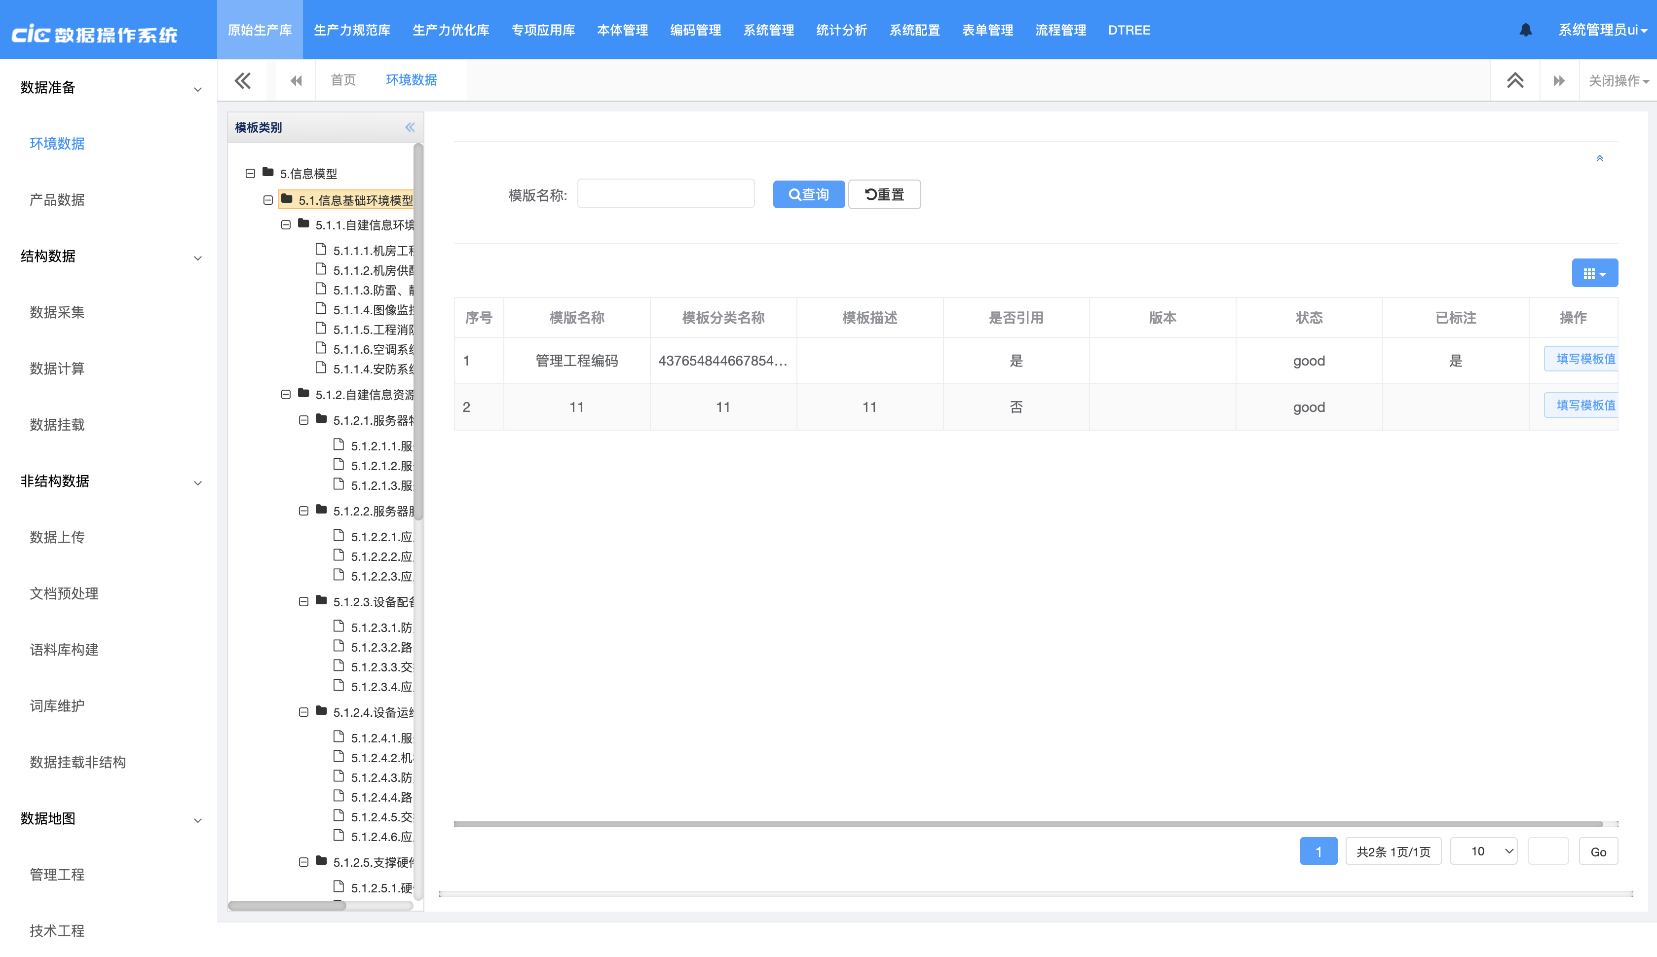The image size is (1657, 957).
Task: Click the double-up-arrow icon in the tab bar
Action: tap(1515, 80)
